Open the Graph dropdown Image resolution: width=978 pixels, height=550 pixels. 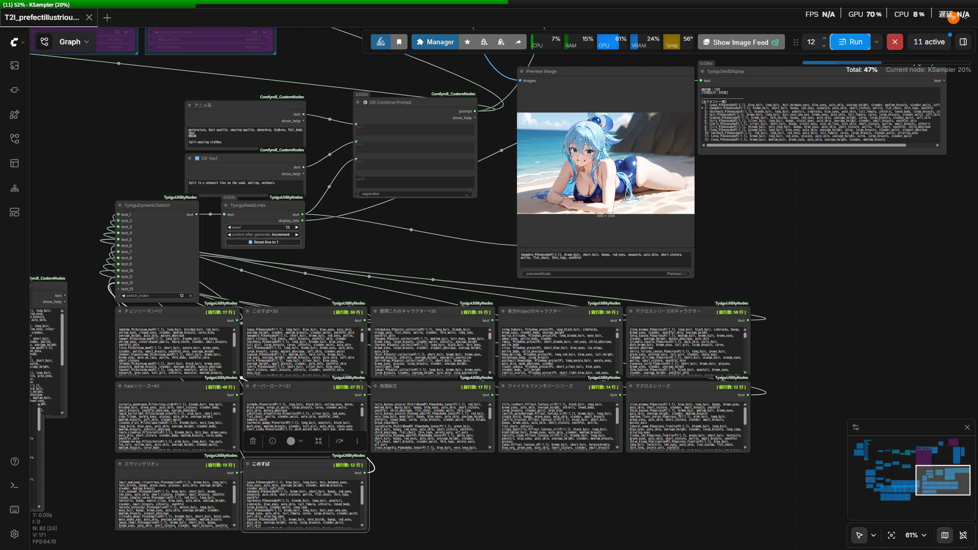coord(74,42)
